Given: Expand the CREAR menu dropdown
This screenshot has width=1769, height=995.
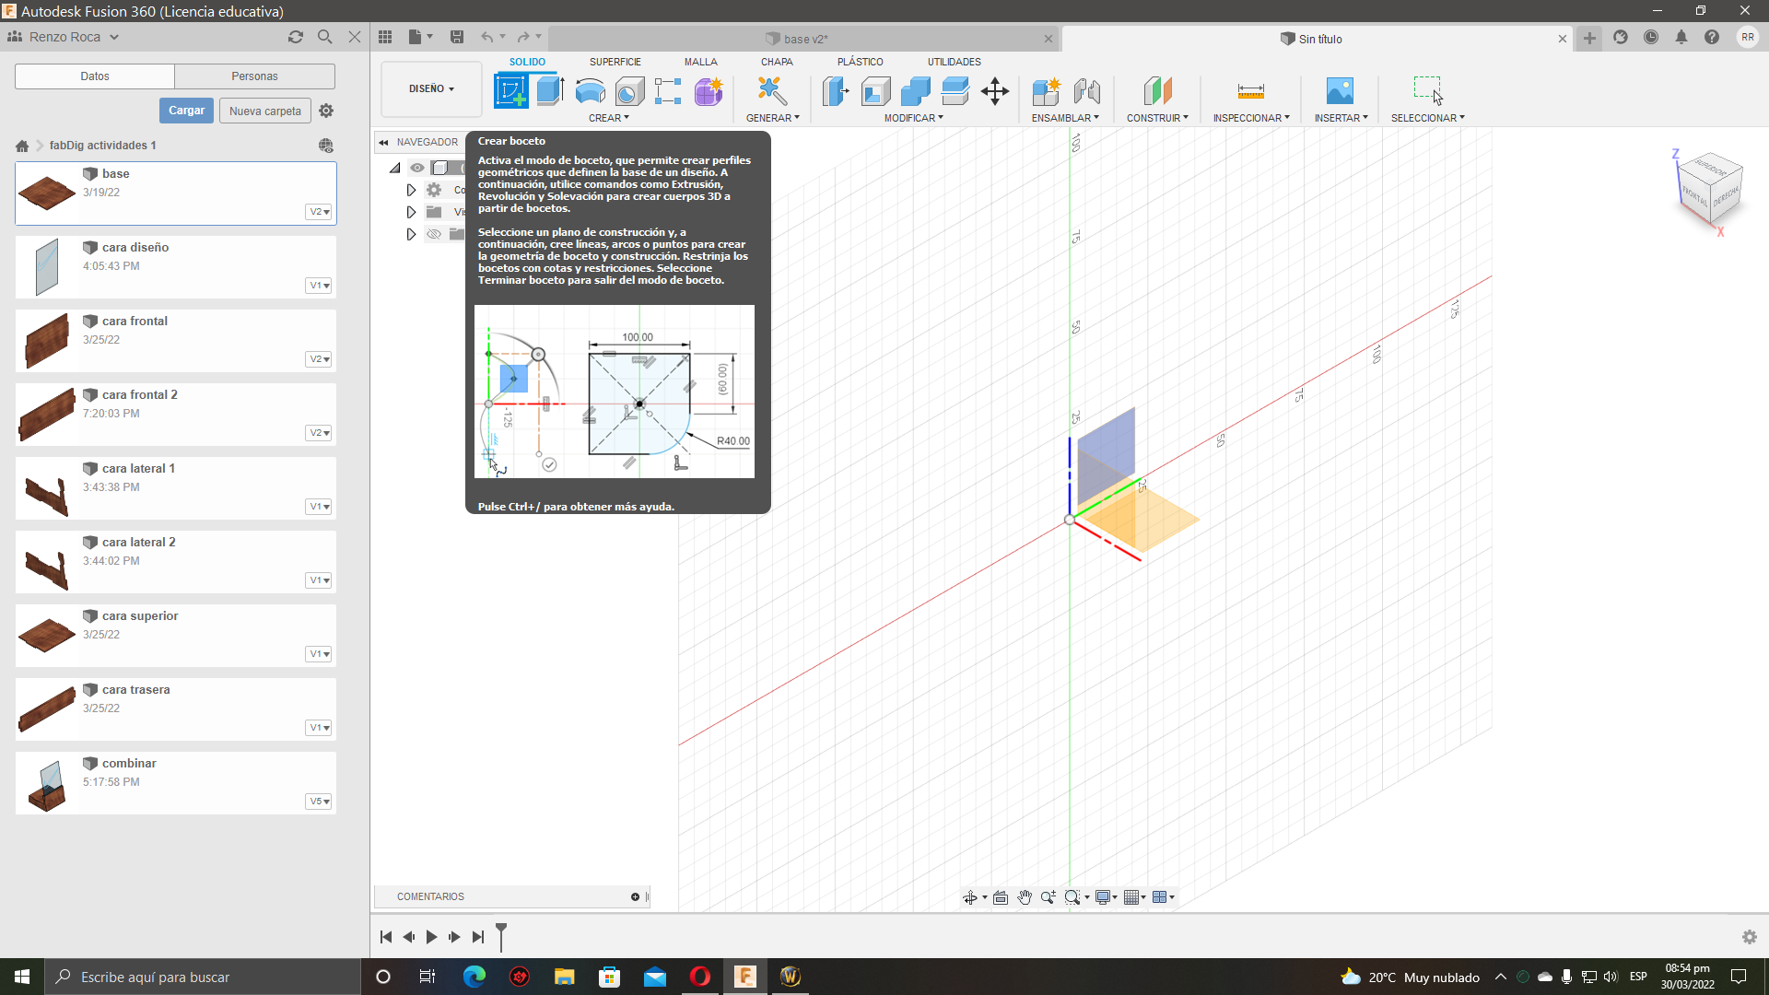Looking at the screenshot, I should (609, 118).
